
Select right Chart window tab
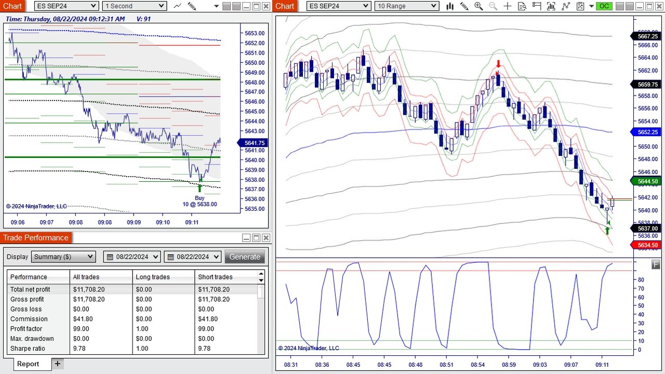(x=285, y=6)
